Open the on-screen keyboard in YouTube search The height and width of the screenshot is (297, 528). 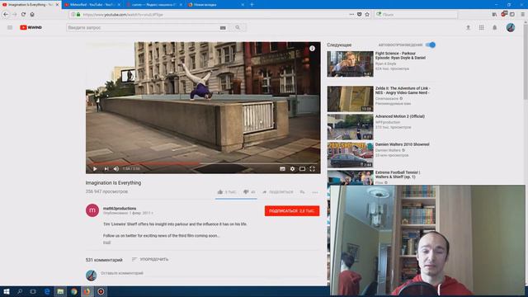223,28
